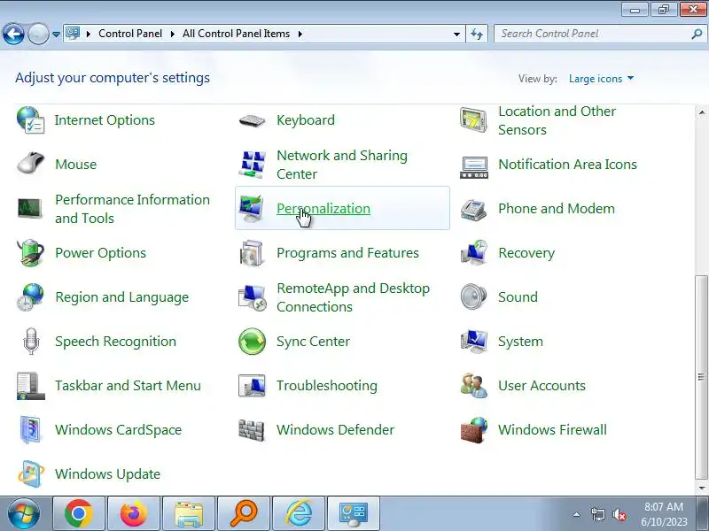Viewport: 709px width, 531px height.
Task: Refresh the Control Panel view
Action: click(x=477, y=34)
